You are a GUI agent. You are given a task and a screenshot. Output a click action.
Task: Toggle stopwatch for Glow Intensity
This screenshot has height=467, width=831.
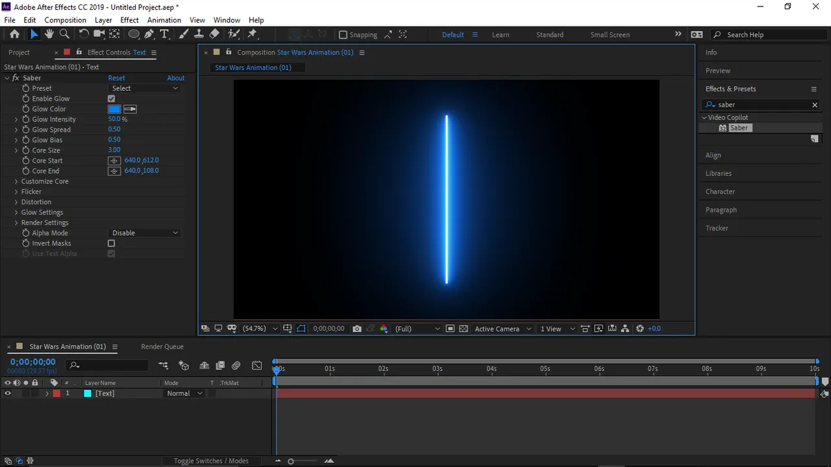tap(26, 119)
